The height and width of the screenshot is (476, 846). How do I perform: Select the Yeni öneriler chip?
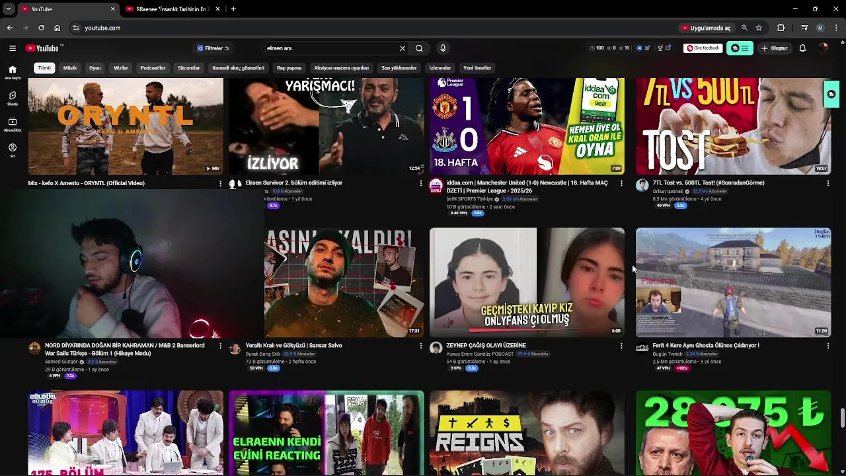pos(477,68)
